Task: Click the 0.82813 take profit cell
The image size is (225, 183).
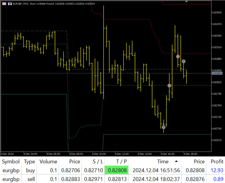Action: 117,179
